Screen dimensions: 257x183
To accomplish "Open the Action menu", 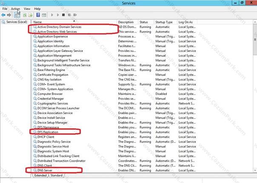I will coord(15,9).
